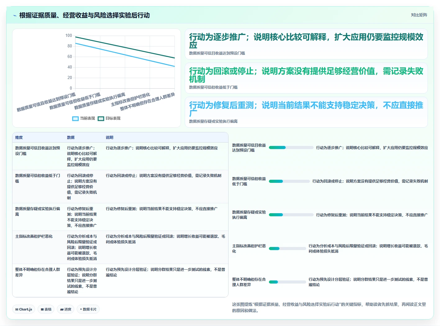This screenshot has width=440, height=326.
Task: Click the 20 y-axis label on chart
Action: coord(70,78)
